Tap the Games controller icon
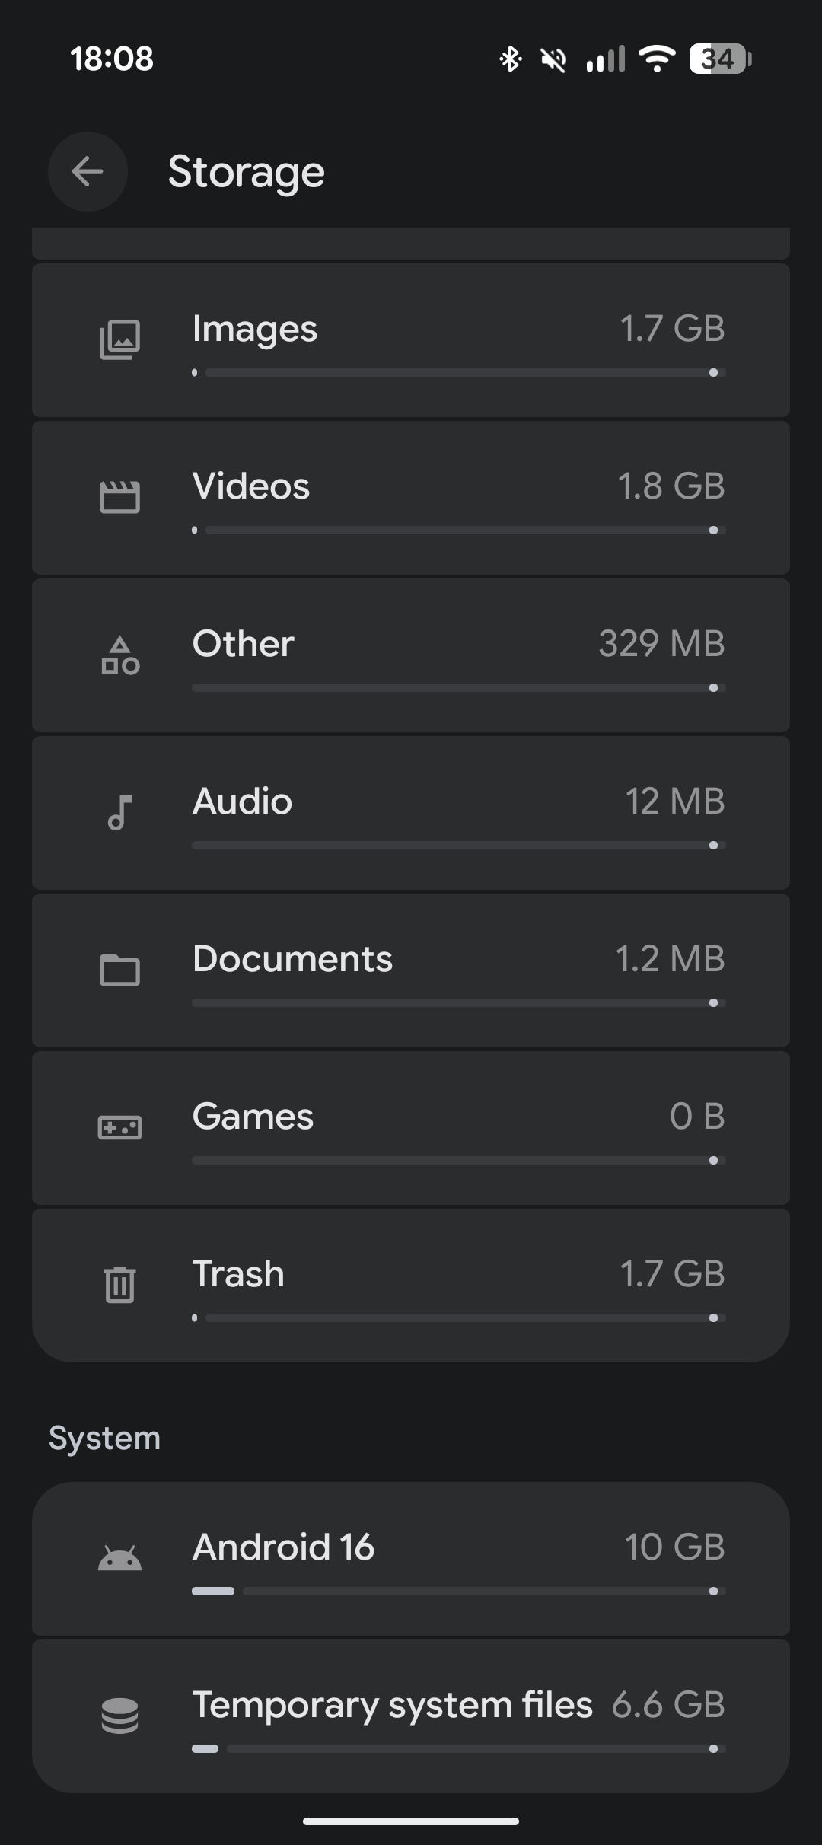 pos(119,1127)
